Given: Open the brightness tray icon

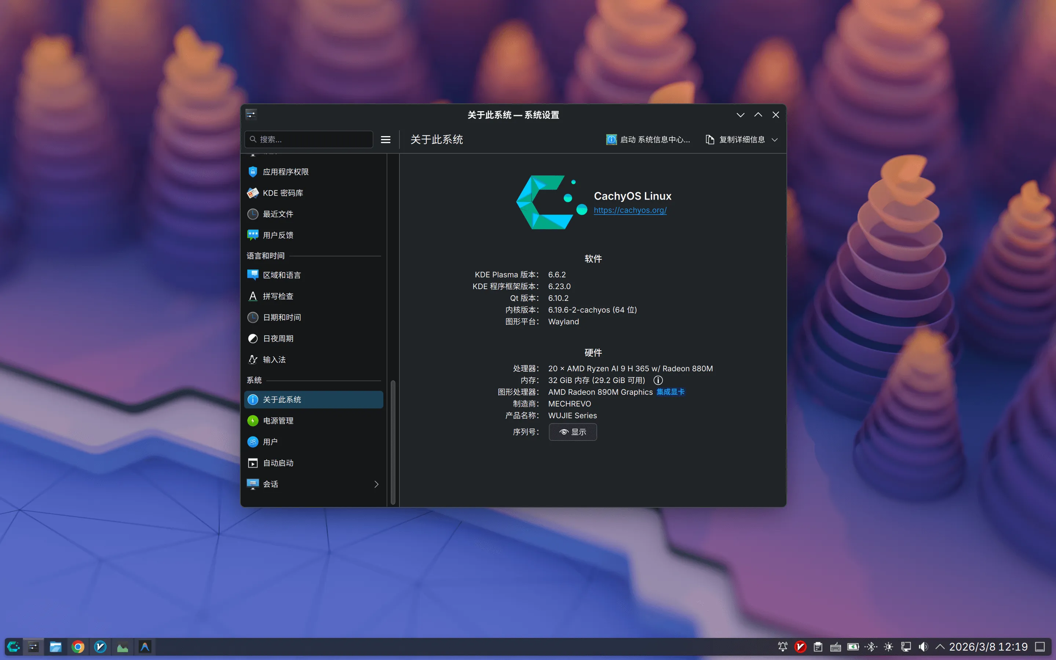Looking at the screenshot, I should [888, 646].
